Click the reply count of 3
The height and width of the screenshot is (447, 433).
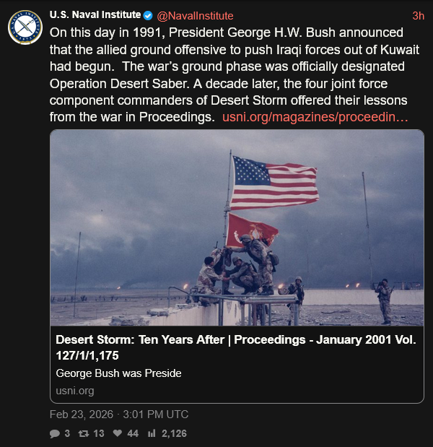(67, 434)
